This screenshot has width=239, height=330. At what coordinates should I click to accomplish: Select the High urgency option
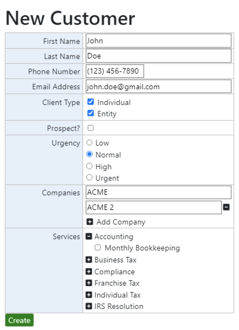90,166
